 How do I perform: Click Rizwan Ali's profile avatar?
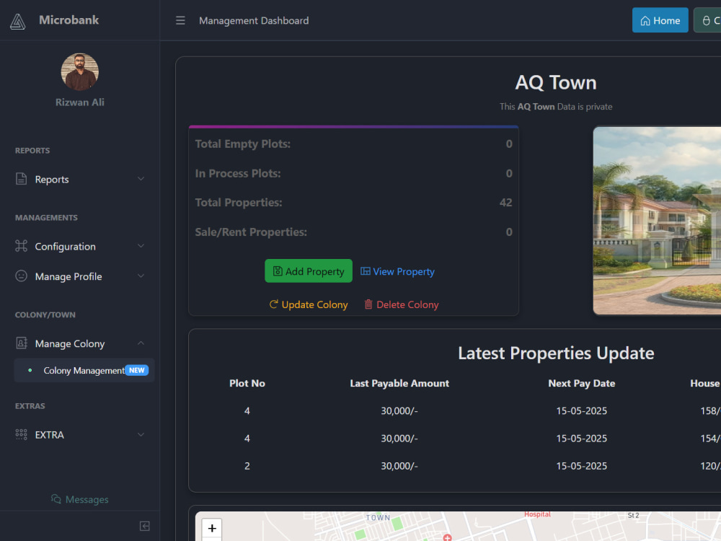80,71
